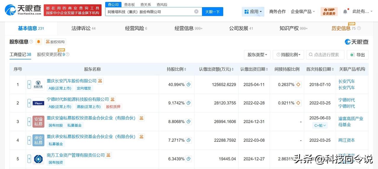This screenshot has width=378, height=169.
Task: Open the notification bell in the header
Action: coord(345,12)
